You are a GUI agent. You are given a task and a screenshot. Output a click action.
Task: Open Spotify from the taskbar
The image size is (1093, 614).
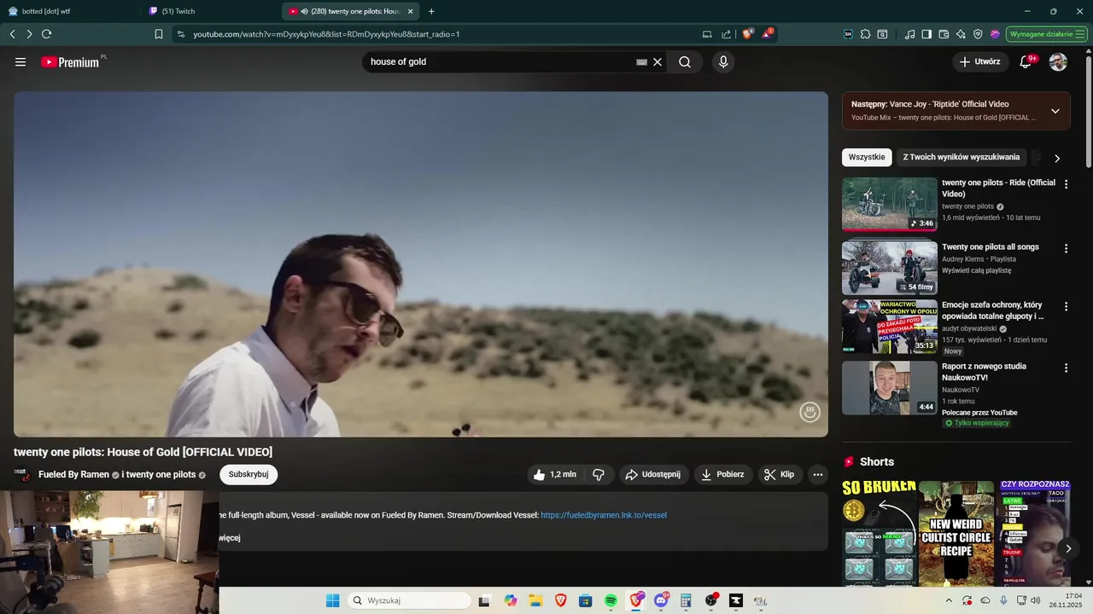(x=611, y=600)
